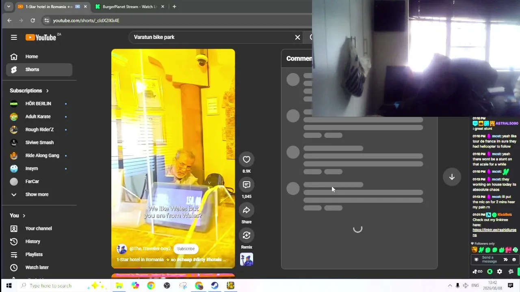Open the Insym channel
520x292 pixels.
tap(39, 168)
